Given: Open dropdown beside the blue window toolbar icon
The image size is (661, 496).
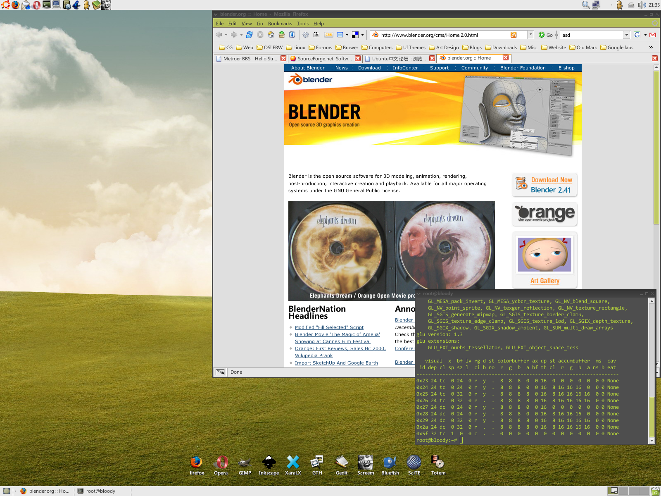Looking at the screenshot, I should (347, 35).
